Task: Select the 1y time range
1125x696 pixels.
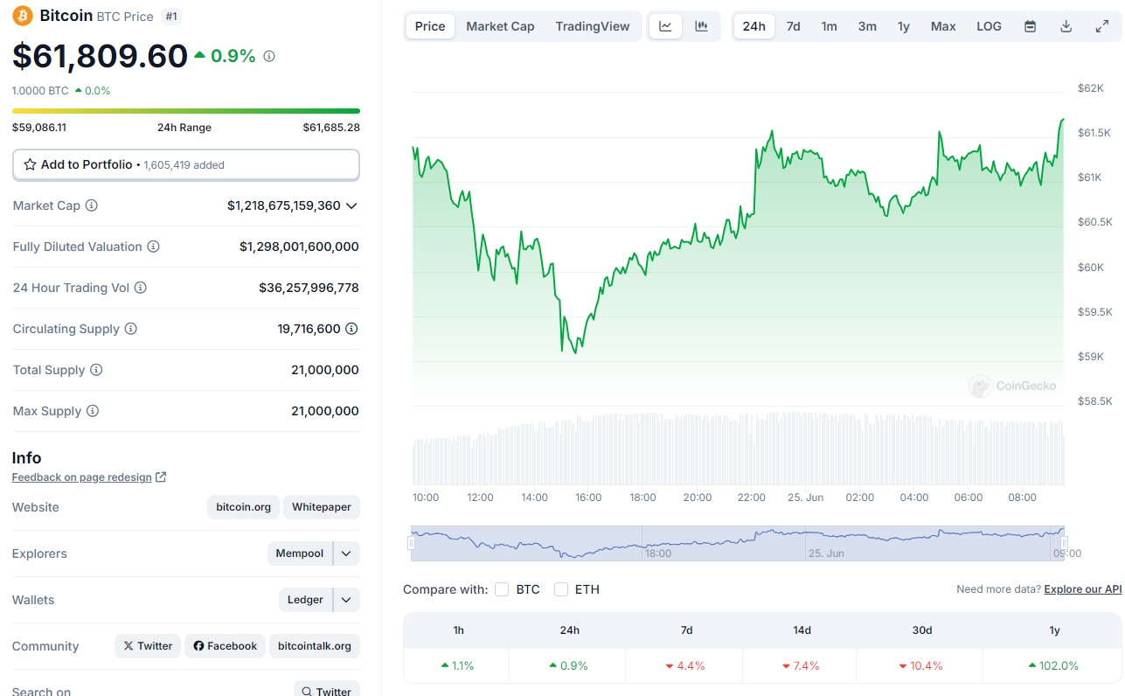Action: [x=904, y=26]
